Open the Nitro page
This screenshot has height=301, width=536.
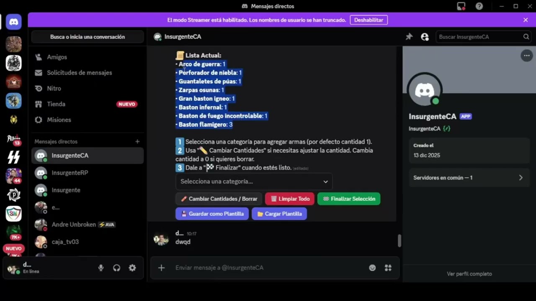[87, 88]
